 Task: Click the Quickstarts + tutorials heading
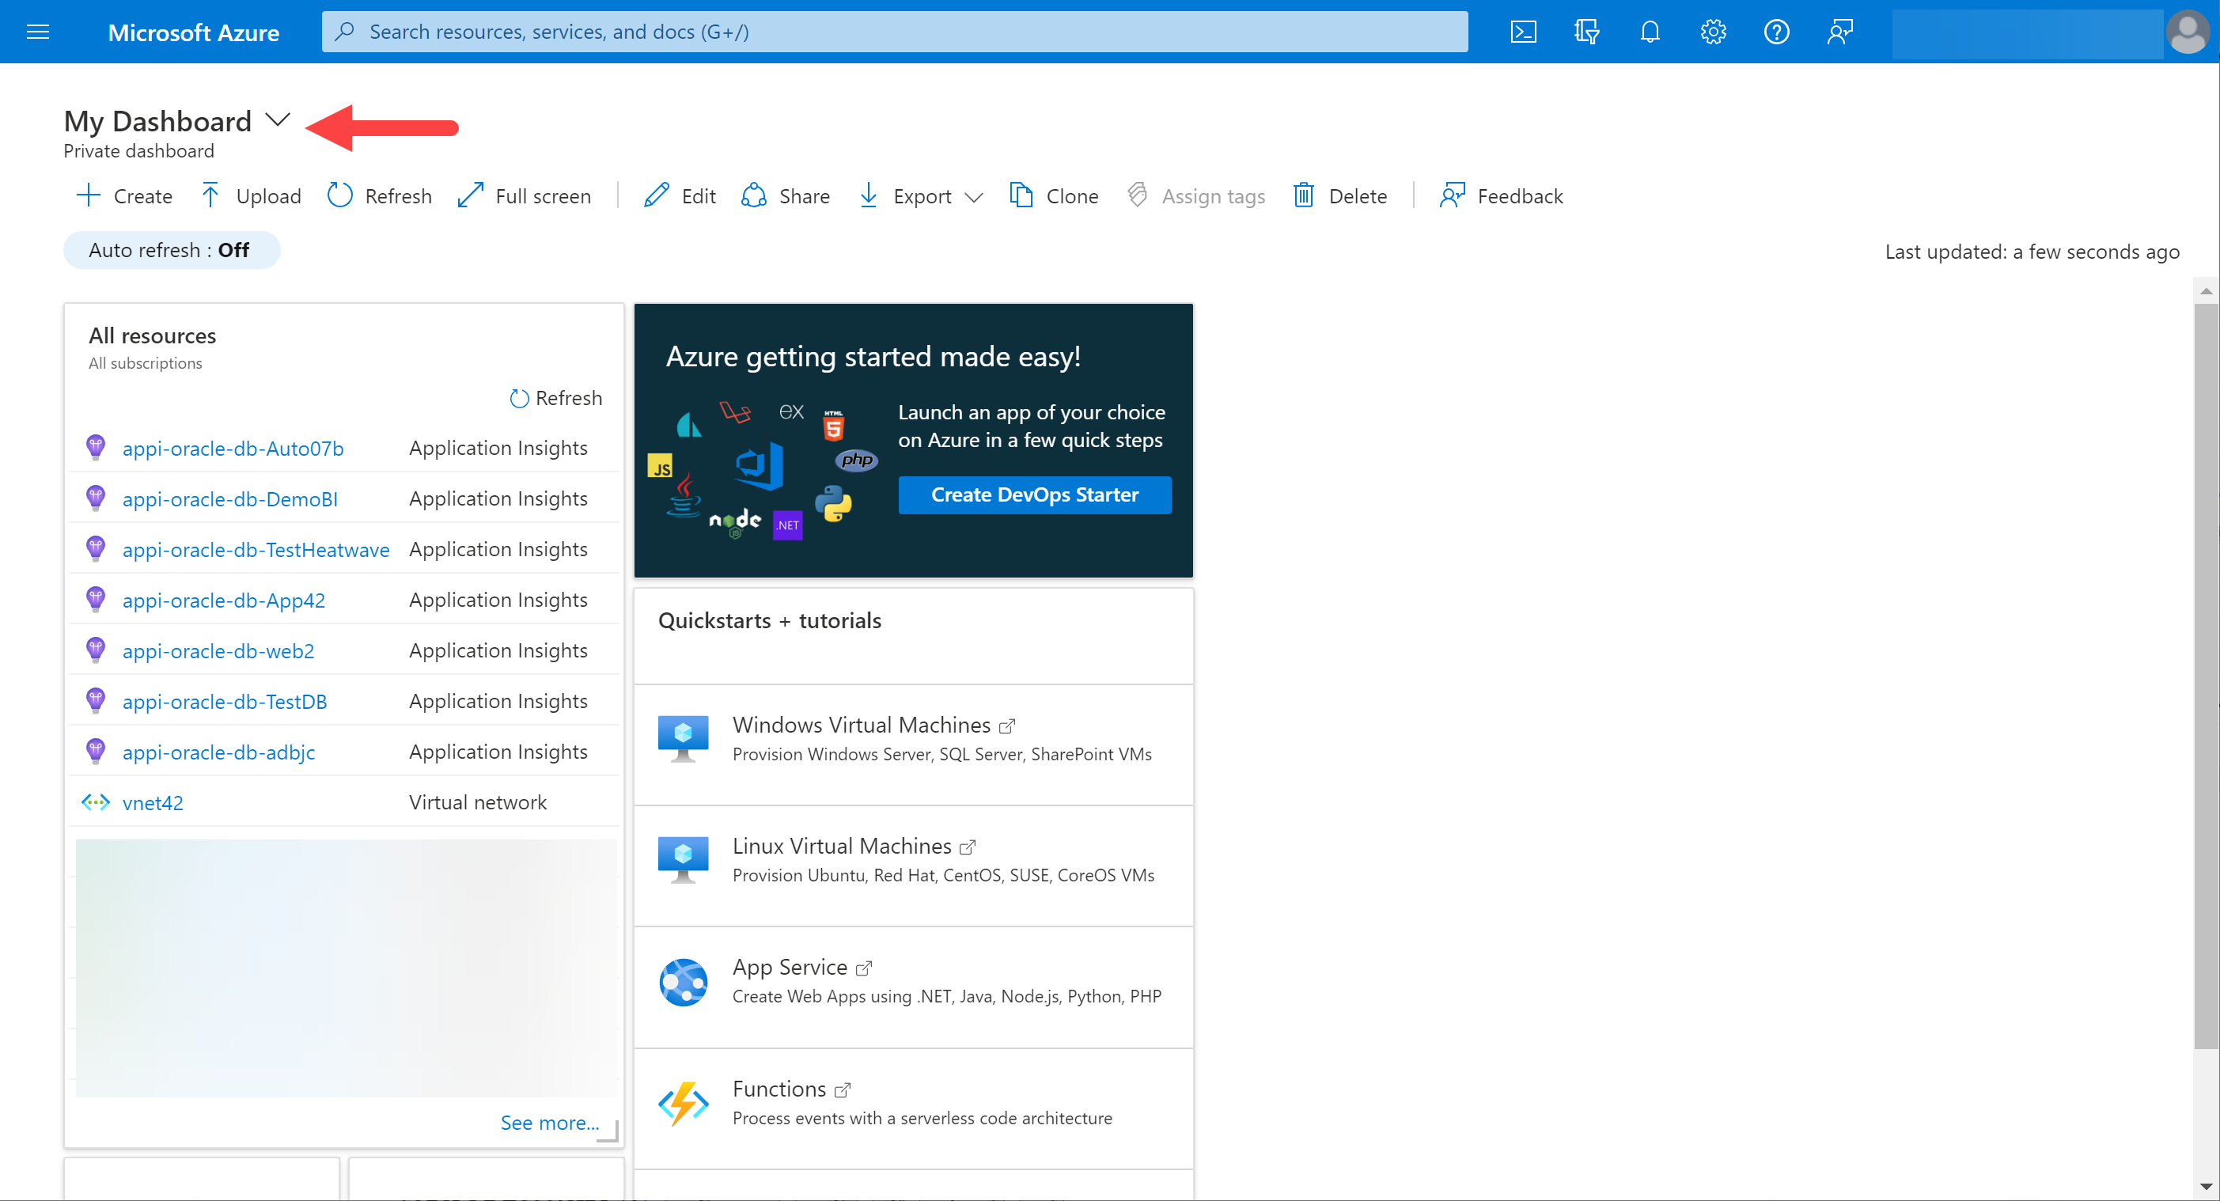click(x=770, y=620)
